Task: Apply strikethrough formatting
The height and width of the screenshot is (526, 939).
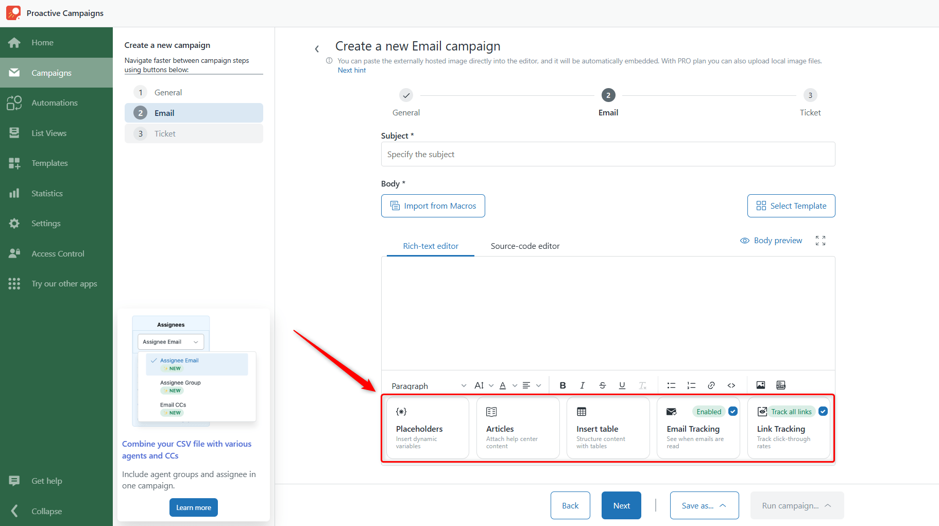Action: pos(602,385)
